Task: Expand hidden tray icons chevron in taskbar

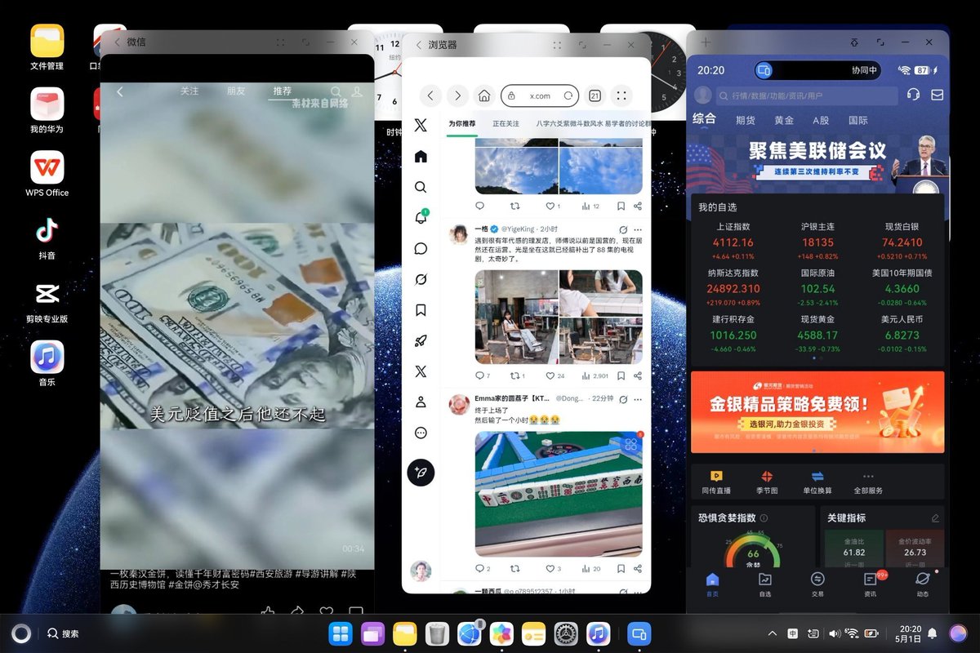Action: point(773,633)
